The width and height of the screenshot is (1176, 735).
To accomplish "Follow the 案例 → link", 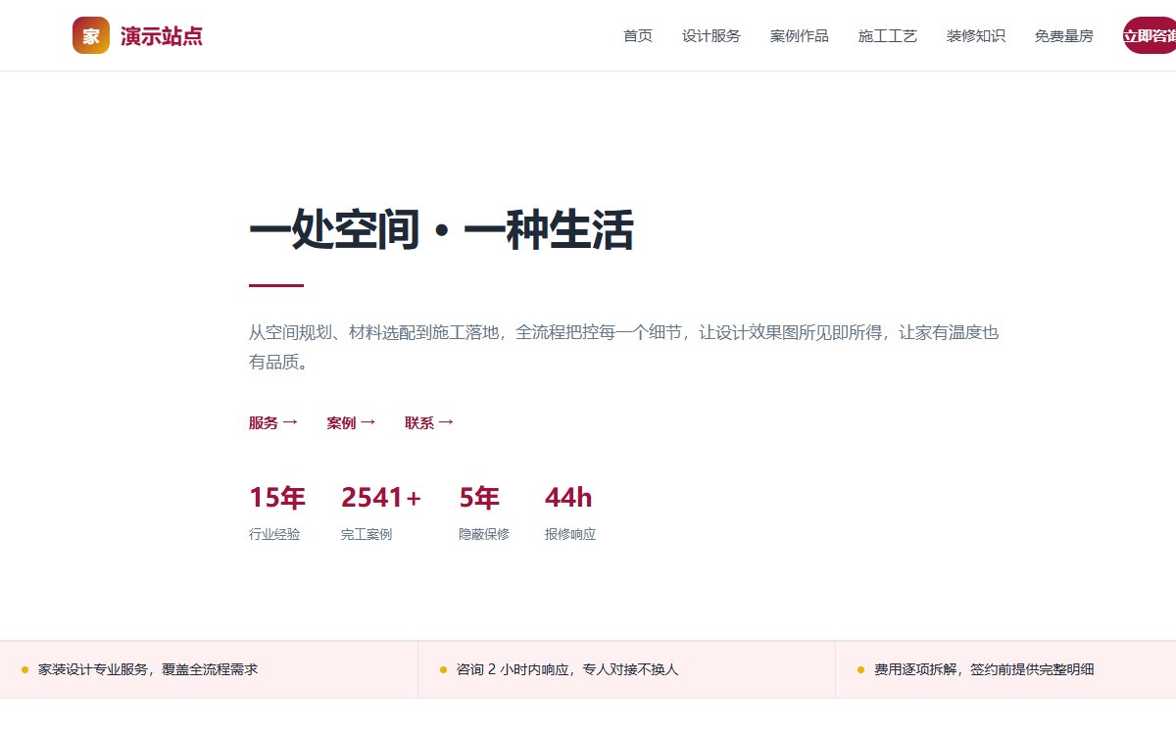I will pos(352,423).
